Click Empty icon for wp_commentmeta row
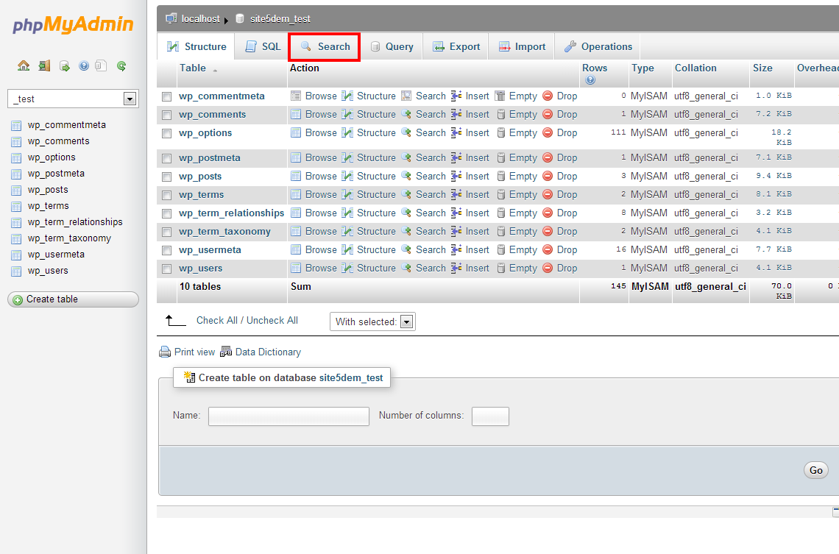This screenshot has width=839, height=554. 500,96
